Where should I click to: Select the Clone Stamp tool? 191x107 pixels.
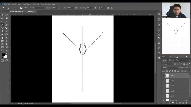2,31
